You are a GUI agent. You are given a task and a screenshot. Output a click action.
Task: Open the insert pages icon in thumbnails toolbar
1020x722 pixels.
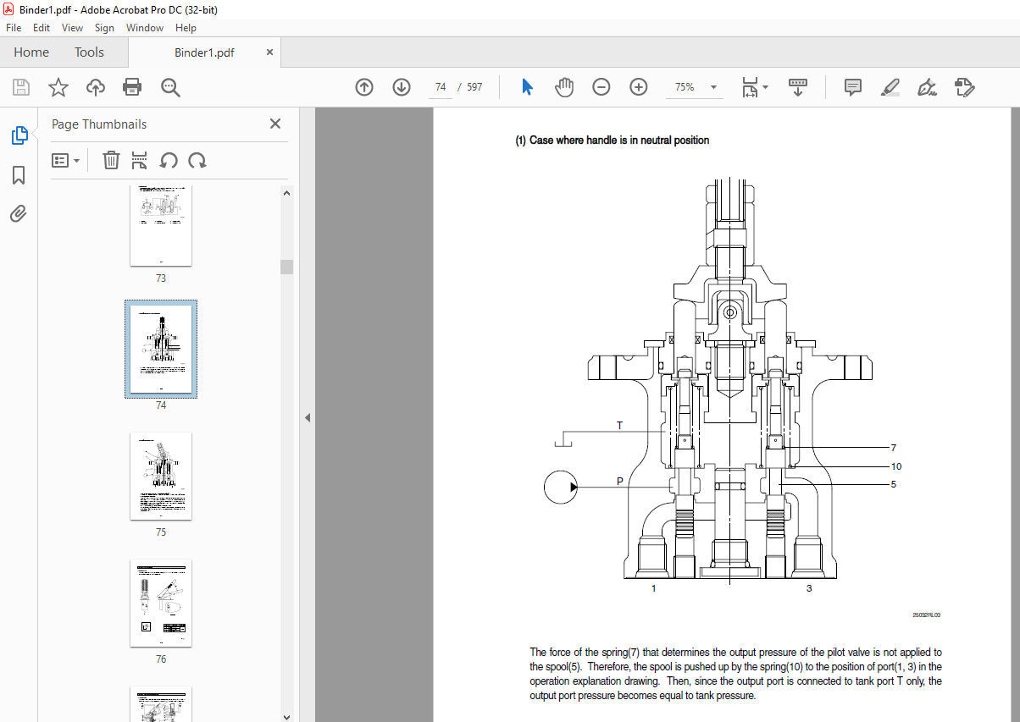pos(140,160)
